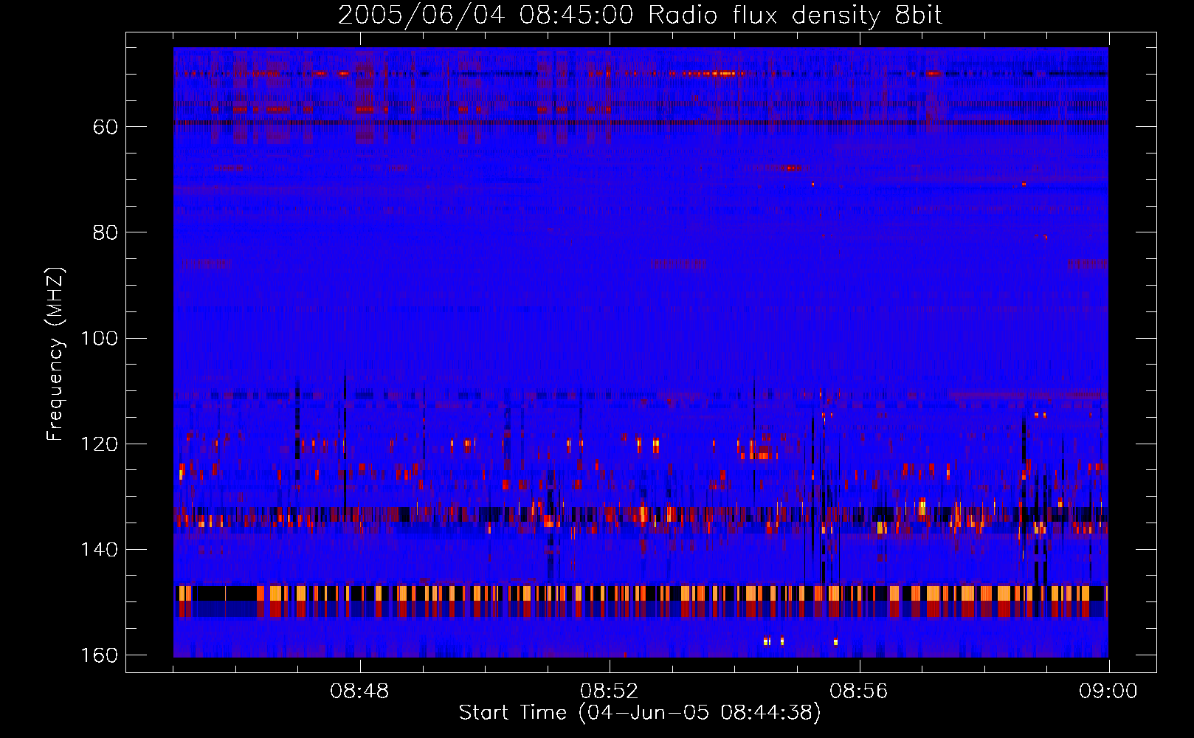Screen dimensions: 1194x738
Task: Click the 'Start Time (04-Jun-05 08:44:38)' label
Action: [640, 713]
